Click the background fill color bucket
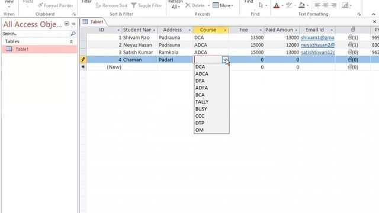 click(x=301, y=5)
